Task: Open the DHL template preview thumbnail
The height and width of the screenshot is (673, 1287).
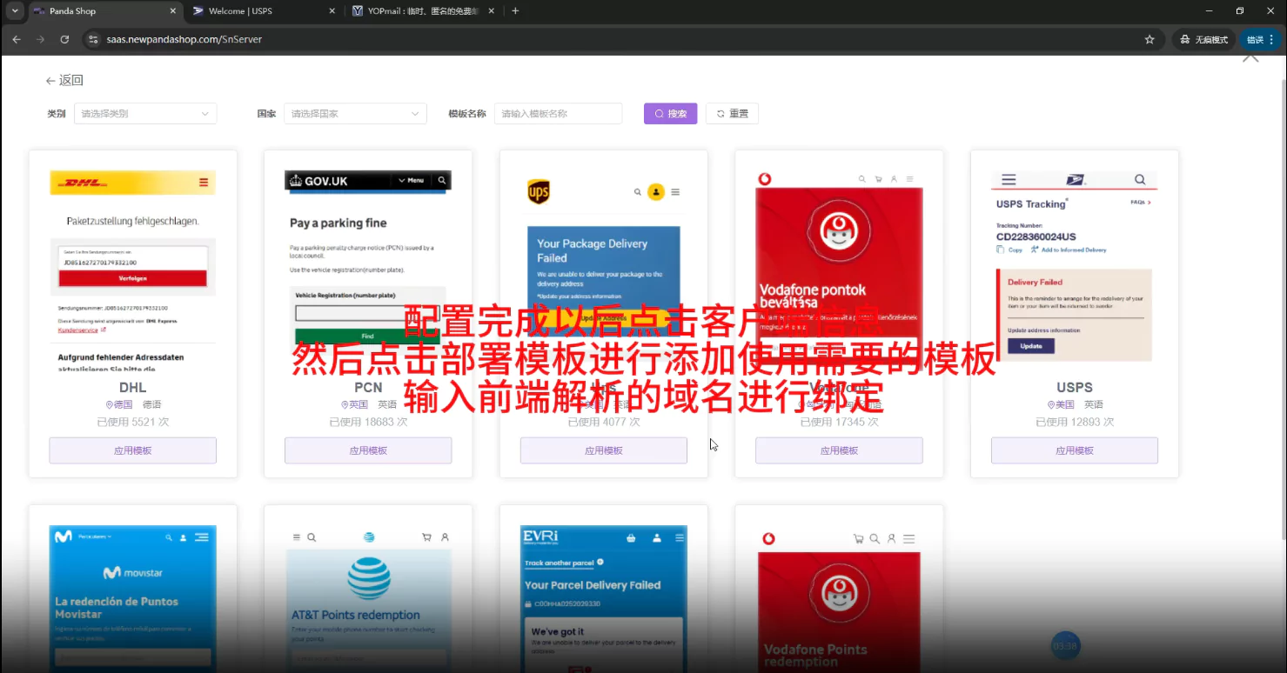Action: tap(133, 270)
